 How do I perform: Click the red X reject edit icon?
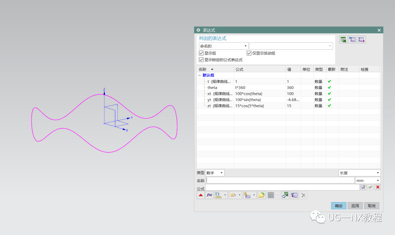(377, 187)
